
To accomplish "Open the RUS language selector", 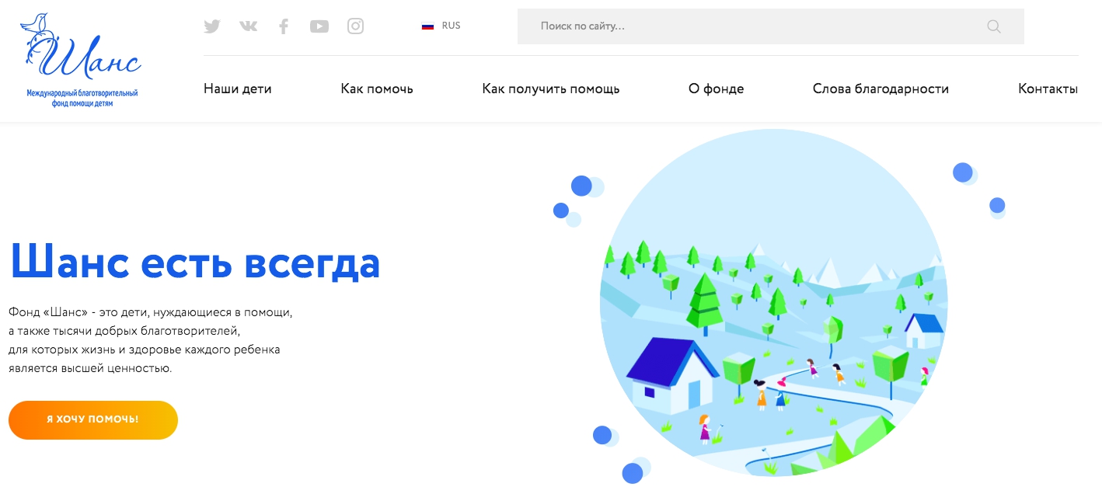I will coord(441,26).
